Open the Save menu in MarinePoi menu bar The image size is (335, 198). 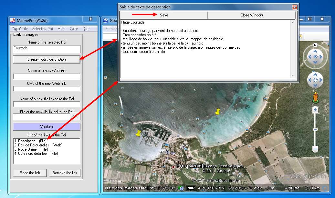[x=74, y=29]
